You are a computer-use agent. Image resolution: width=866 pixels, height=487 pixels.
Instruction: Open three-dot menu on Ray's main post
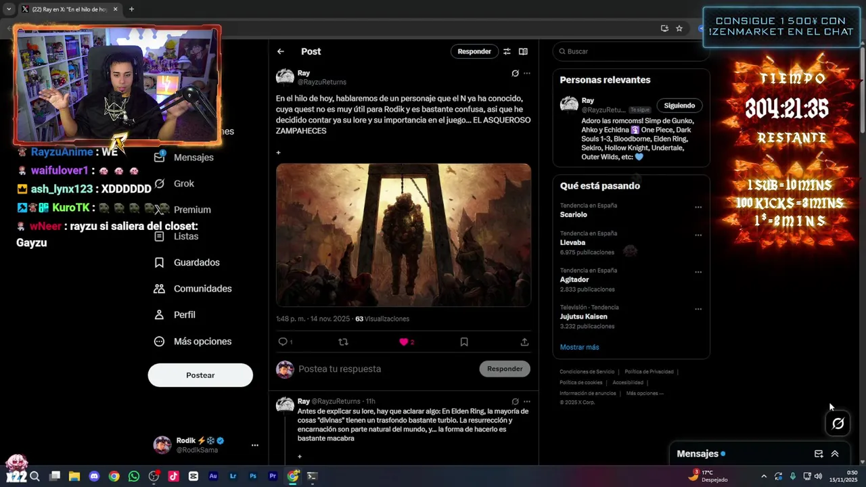[x=527, y=73]
